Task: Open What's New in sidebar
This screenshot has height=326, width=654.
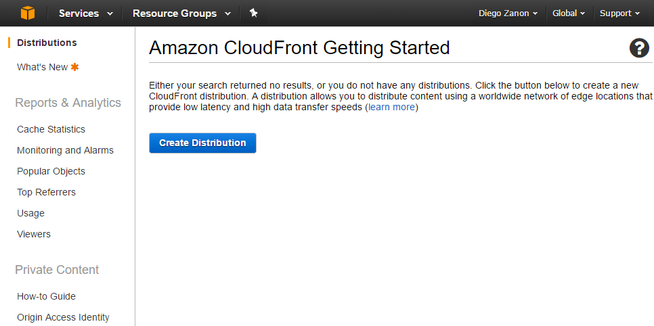Action: click(42, 67)
